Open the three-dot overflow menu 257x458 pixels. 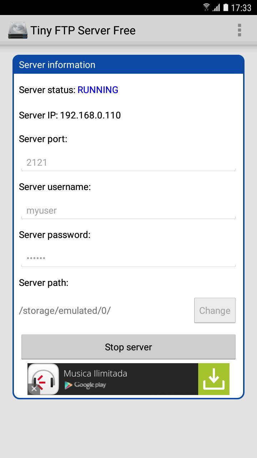point(240,30)
